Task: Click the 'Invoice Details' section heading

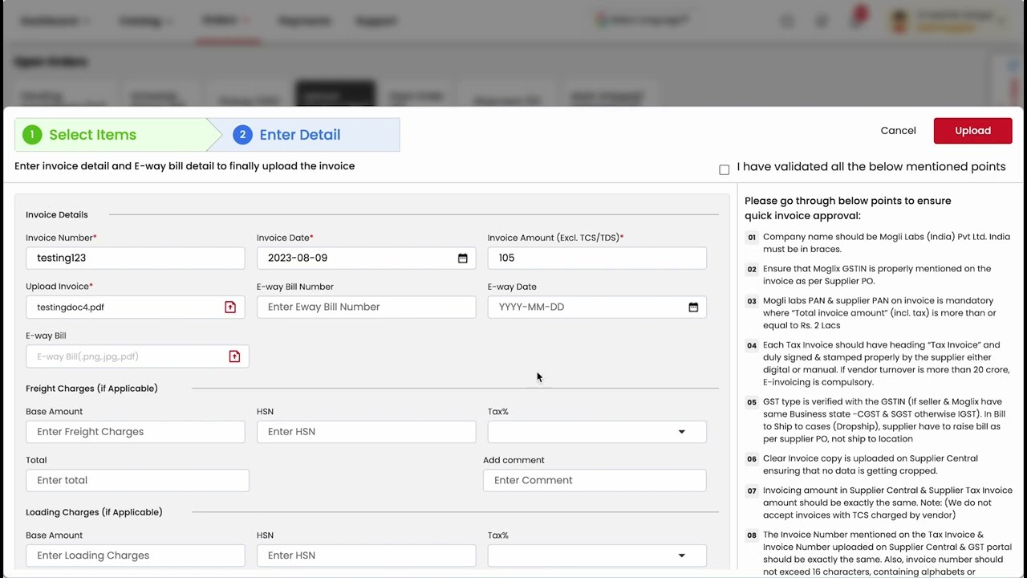Action: pyautogui.click(x=56, y=214)
